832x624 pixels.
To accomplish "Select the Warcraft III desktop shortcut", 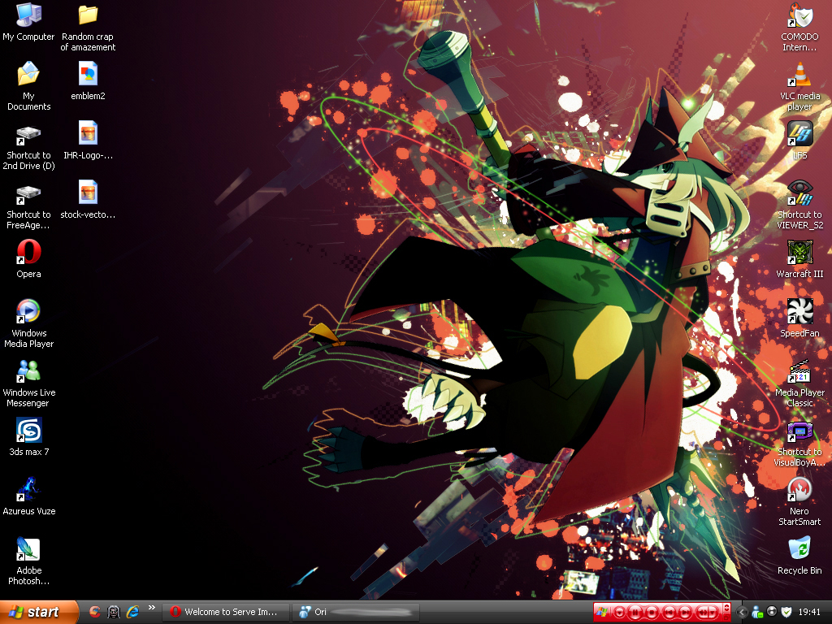I will (799, 259).
